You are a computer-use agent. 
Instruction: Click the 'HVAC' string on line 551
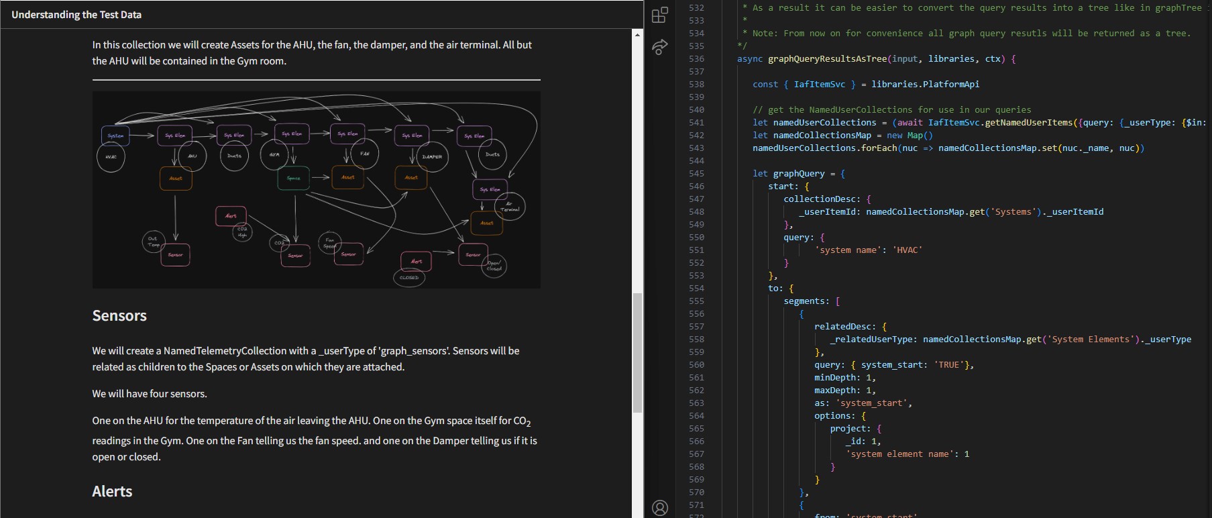[x=907, y=250]
